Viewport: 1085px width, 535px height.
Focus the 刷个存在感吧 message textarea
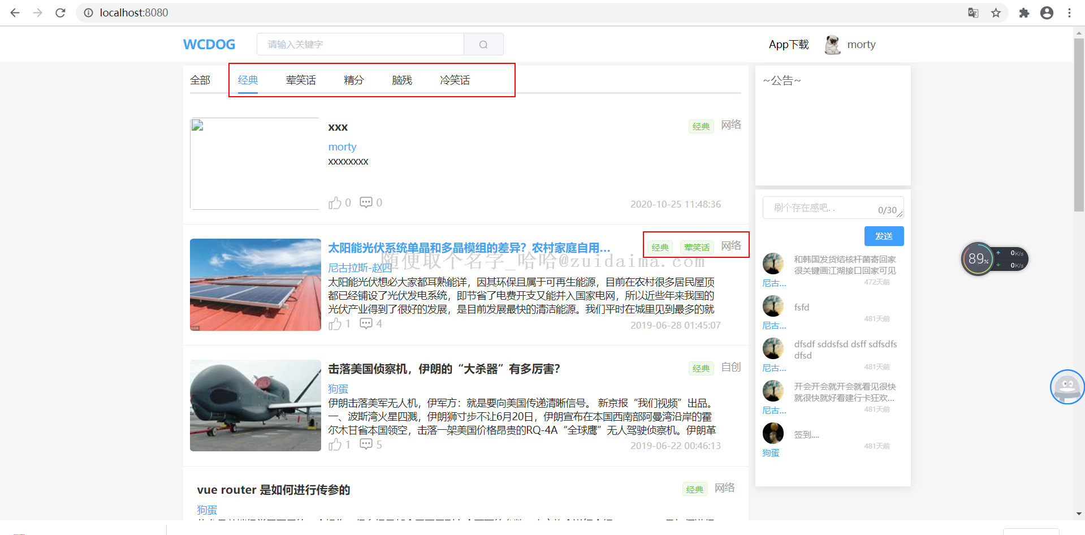[833, 208]
